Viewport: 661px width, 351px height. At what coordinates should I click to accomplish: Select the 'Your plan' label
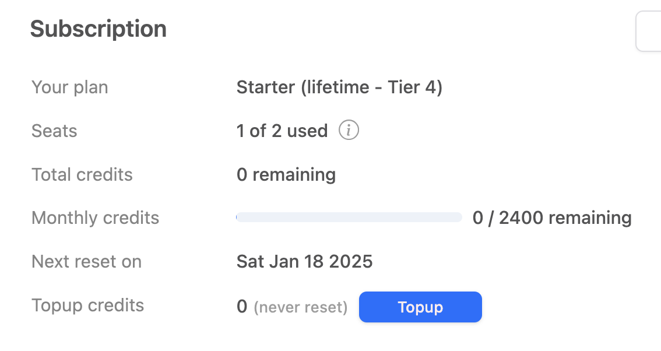click(70, 87)
